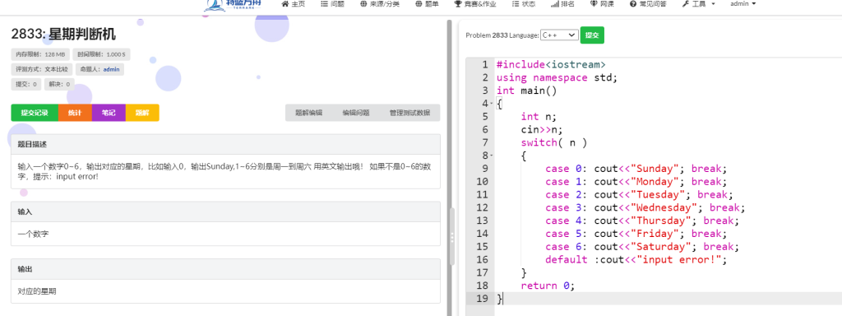Image resolution: width=842 pixels, height=316 pixels.
Task: Click the 编辑问题 edit problem button
Action: pos(356,113)
